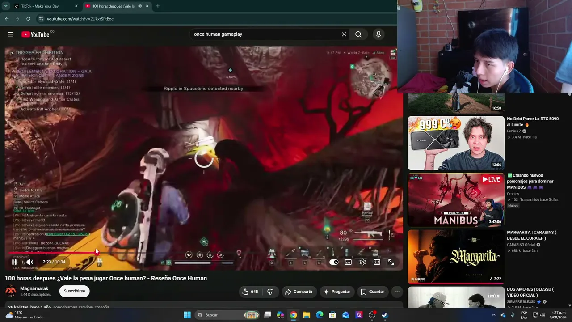Open the player settings gear
Screen dimensions: 572x322
point(362,262)
